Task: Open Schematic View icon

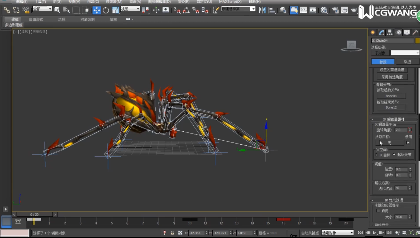Action: [313, 10]
